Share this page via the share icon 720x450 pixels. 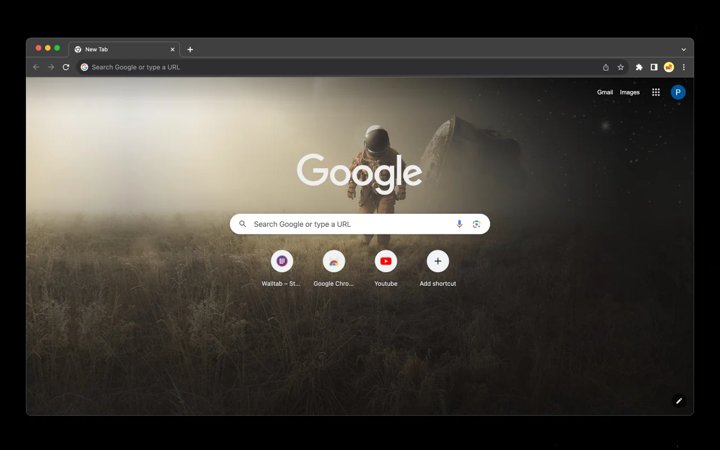click(x=606, y=67)
